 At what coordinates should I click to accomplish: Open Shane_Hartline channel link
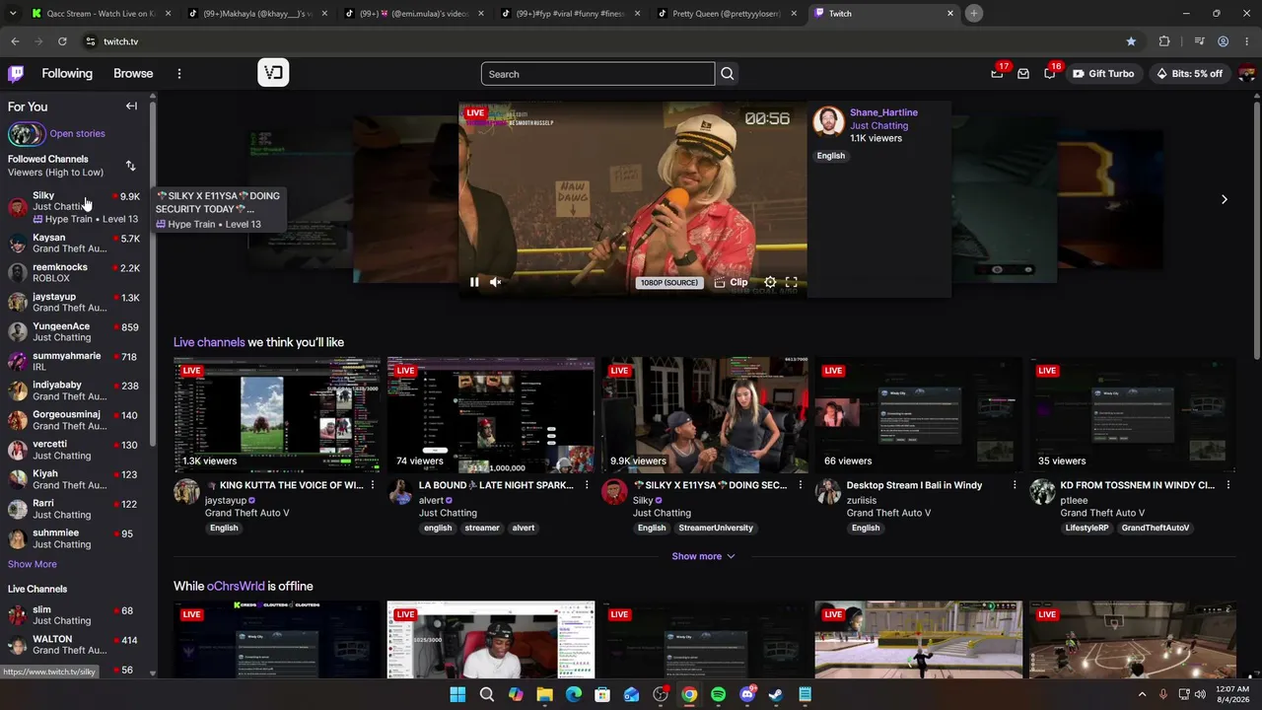tap(883, 112)
